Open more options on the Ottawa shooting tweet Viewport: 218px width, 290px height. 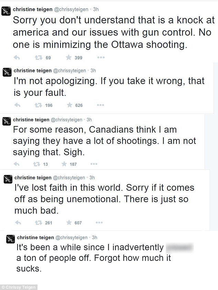(101, 57)
